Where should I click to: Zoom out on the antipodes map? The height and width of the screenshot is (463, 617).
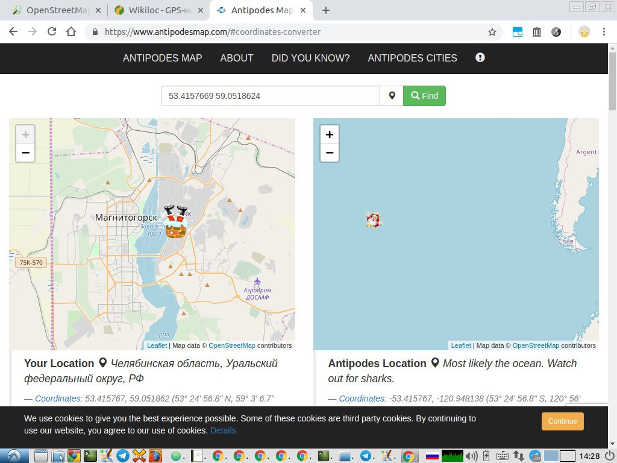[x=330, y=153]
